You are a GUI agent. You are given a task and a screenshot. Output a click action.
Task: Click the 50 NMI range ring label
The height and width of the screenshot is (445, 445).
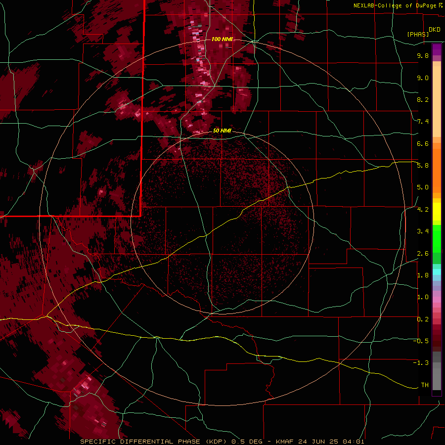[222, 131]
